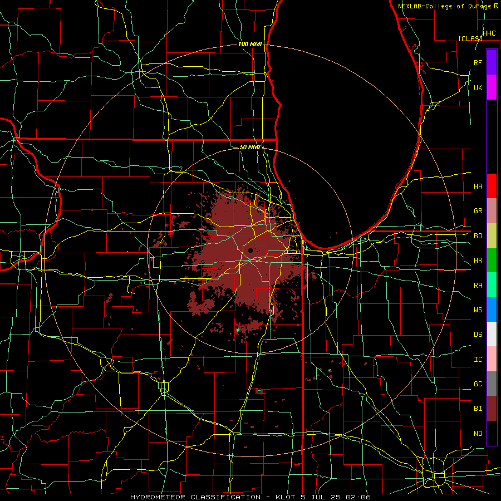Click the WS blue legend swatch
The width and height of the screenshot is (501, 501).
click(492, 310)
